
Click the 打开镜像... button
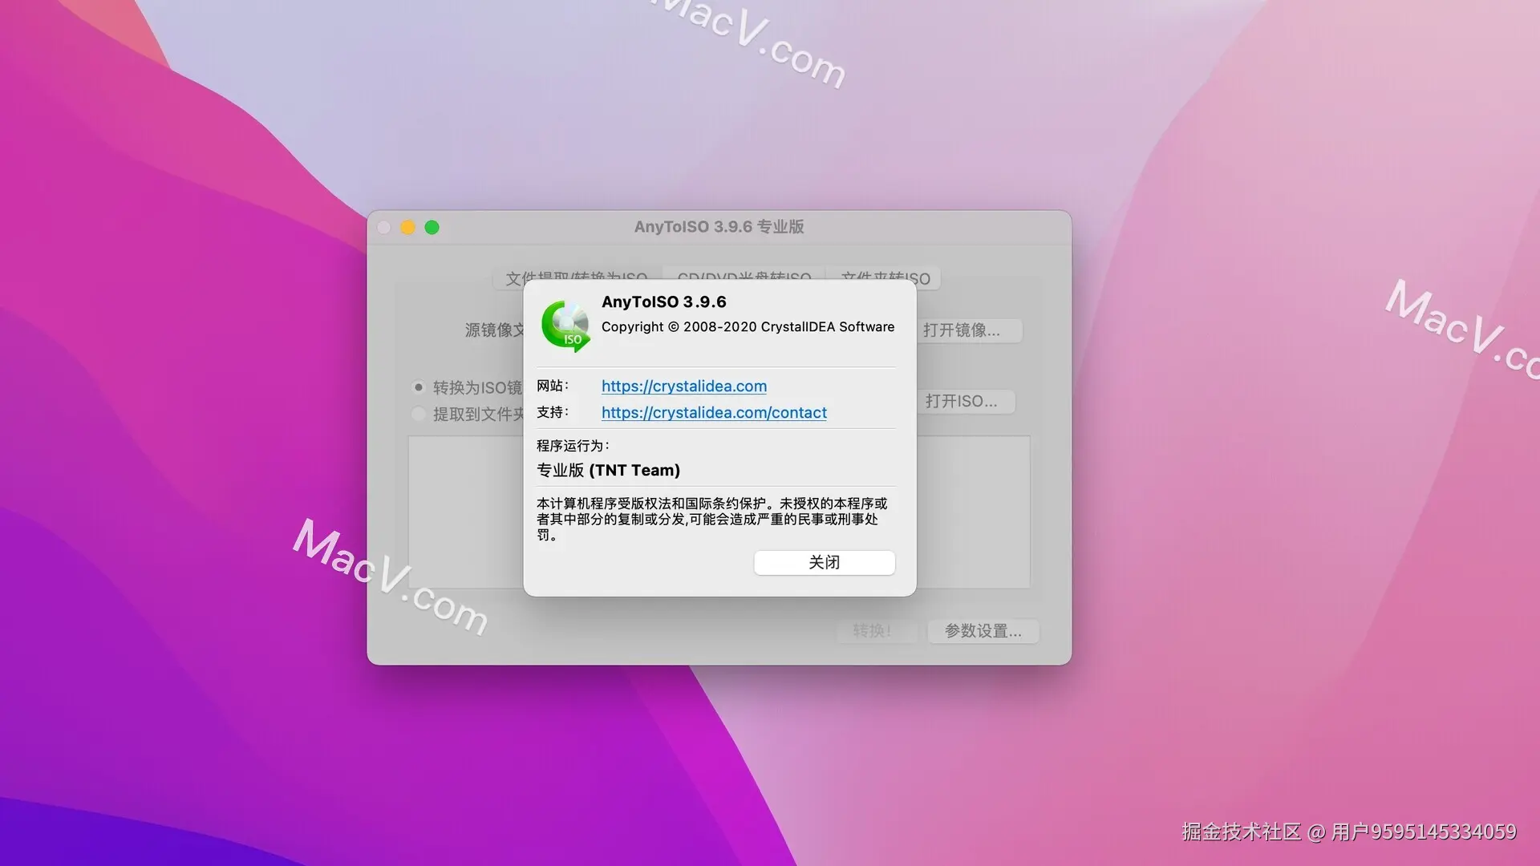pos(968,330)
